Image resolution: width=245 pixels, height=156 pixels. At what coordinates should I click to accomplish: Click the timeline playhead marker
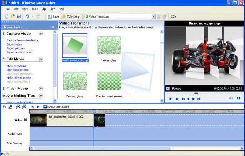click(x=94, y=111)
